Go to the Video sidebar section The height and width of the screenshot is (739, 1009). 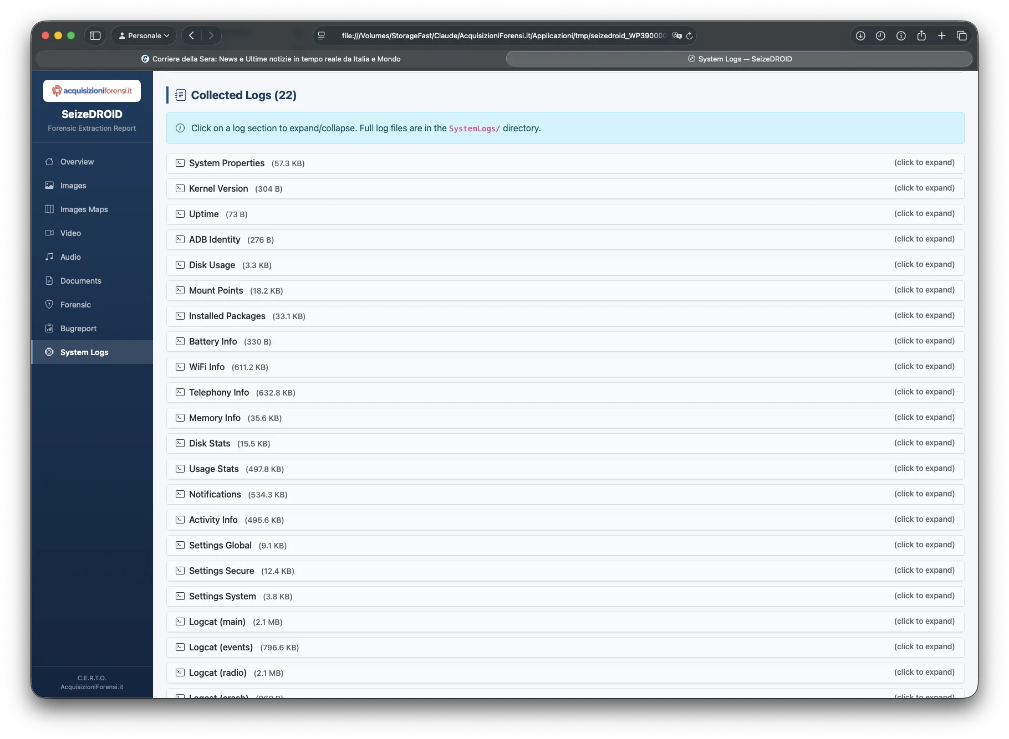(70, 233)
